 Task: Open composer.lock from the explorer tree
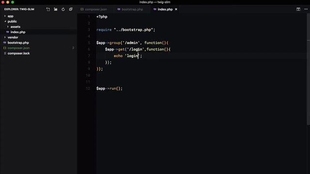[x=18, y=53]
